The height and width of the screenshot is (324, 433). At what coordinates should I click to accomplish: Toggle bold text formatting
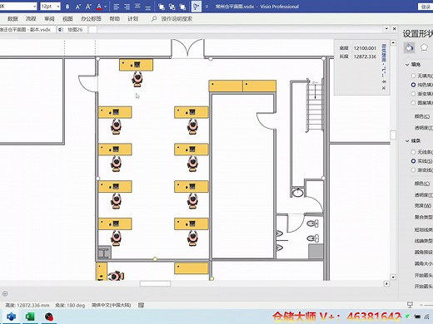tap(67, 7)
